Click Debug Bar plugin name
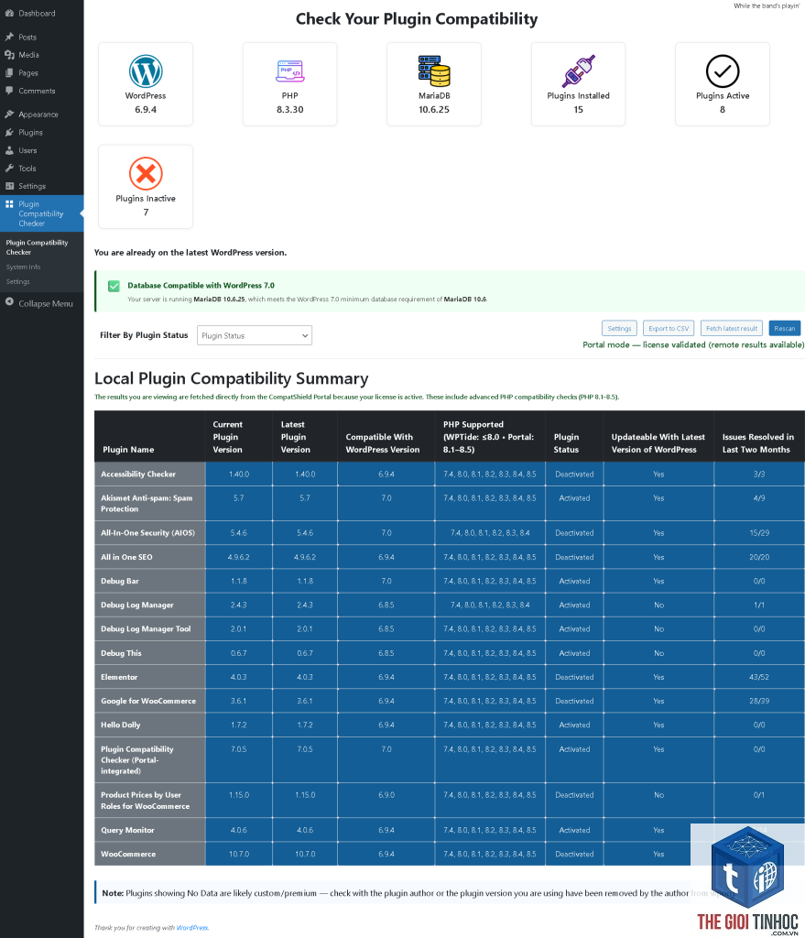Image resolution: width=805 pixels, height=938 pixels. pyautogui.click(x=120, y=581)
